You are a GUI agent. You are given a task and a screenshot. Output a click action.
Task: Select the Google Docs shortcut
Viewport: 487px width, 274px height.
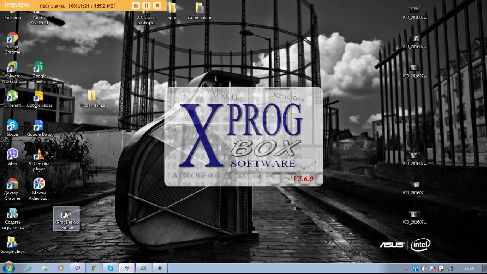pyautogui.click(x=39, y=128)
